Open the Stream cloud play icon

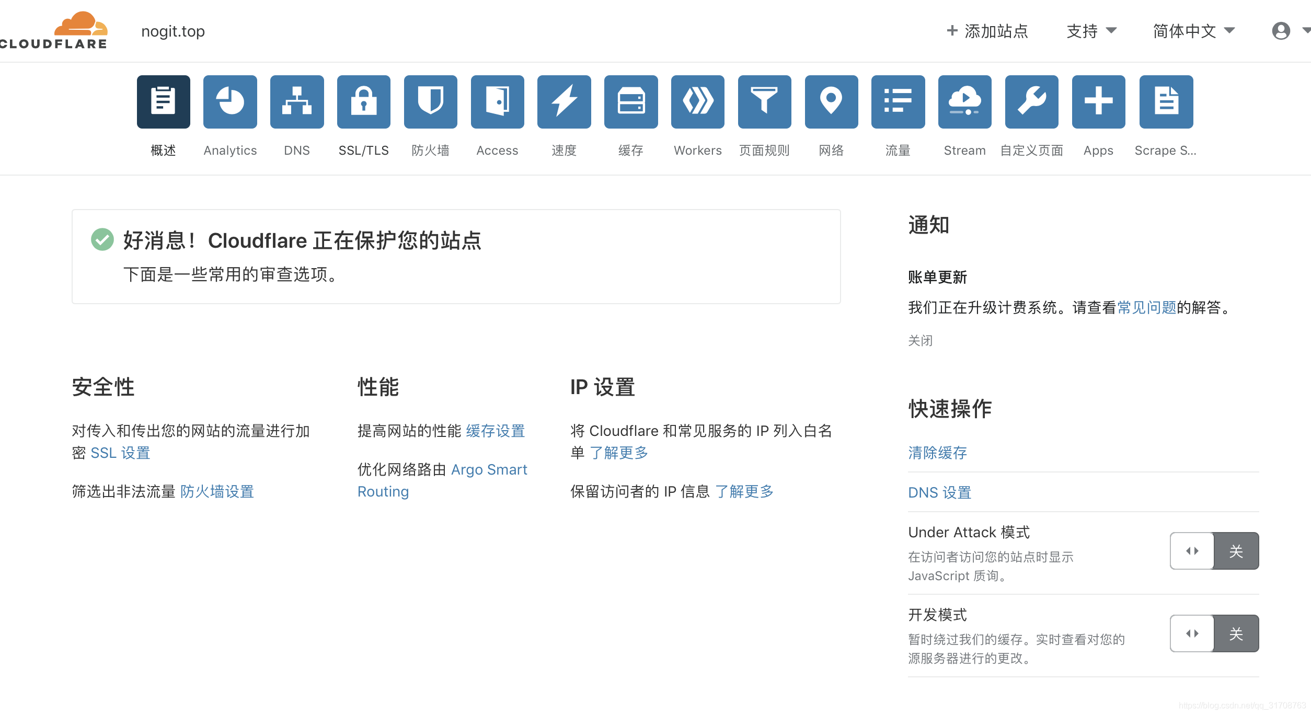click(x=965, y=101)
